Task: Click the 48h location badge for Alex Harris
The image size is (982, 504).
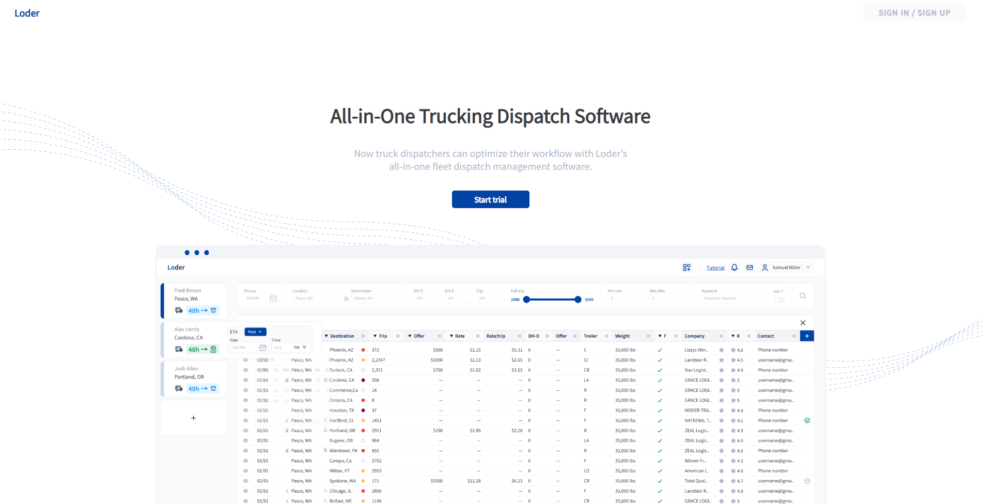Action: [202, 350]
